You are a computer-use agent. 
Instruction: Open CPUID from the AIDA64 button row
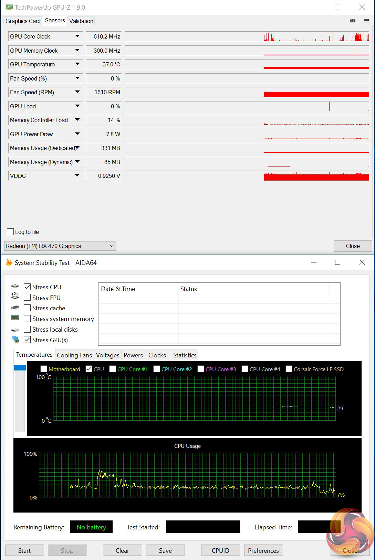pos(220,550)
